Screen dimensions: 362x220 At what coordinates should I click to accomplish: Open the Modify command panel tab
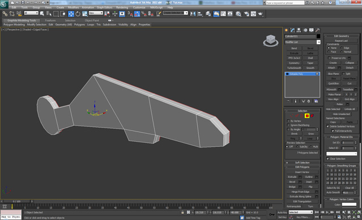click(293, 30)
